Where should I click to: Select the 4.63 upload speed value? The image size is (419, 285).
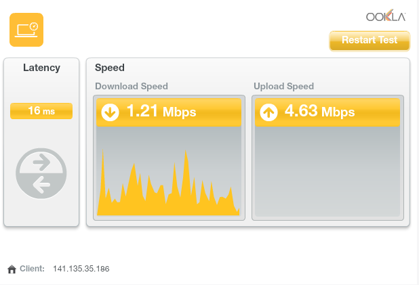tap(301, 111)
